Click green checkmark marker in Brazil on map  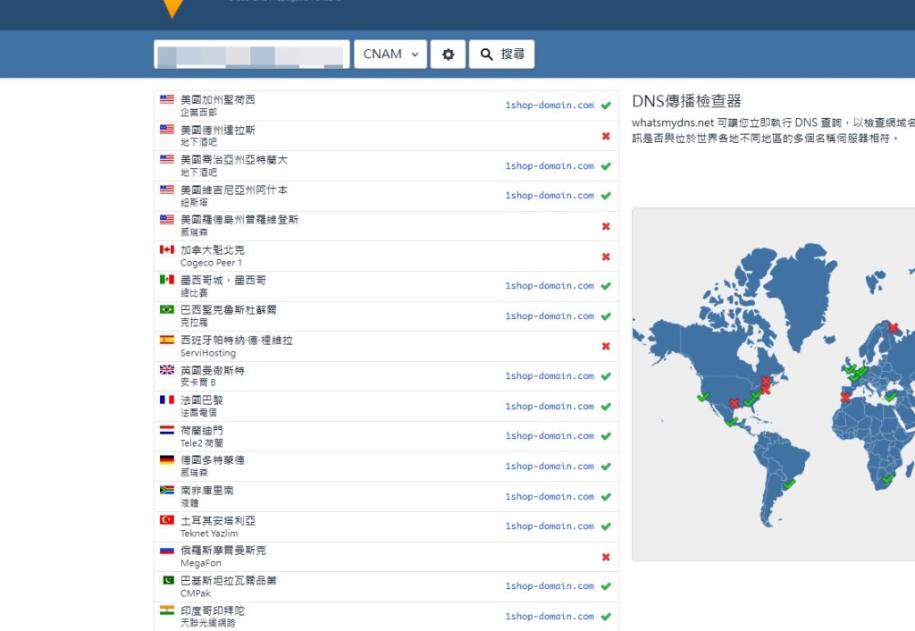pyautogui.click(x=788, y=484)
